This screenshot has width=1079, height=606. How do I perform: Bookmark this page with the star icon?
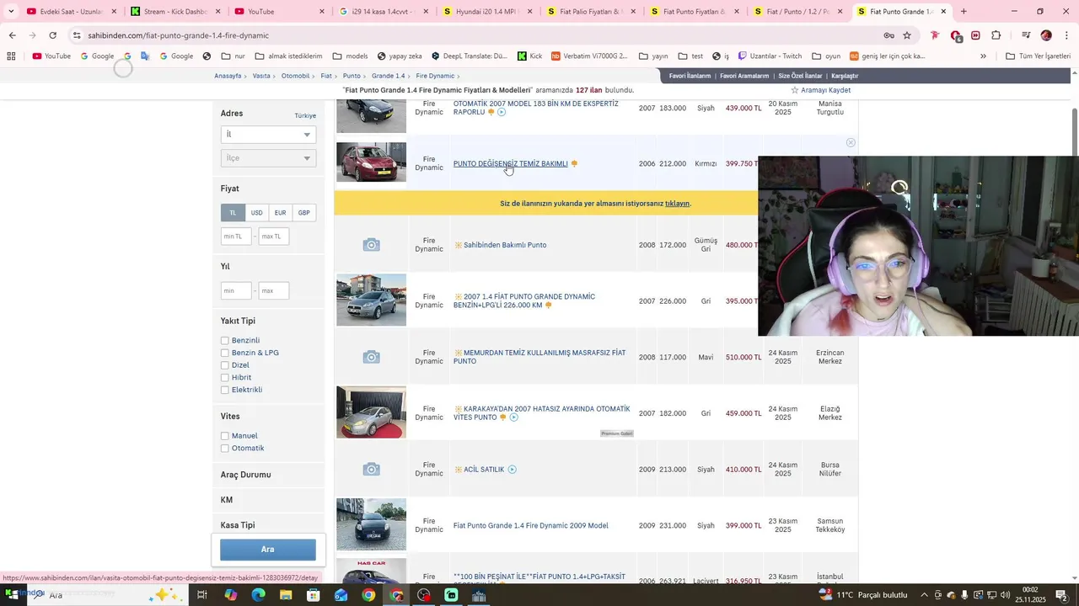907,35
